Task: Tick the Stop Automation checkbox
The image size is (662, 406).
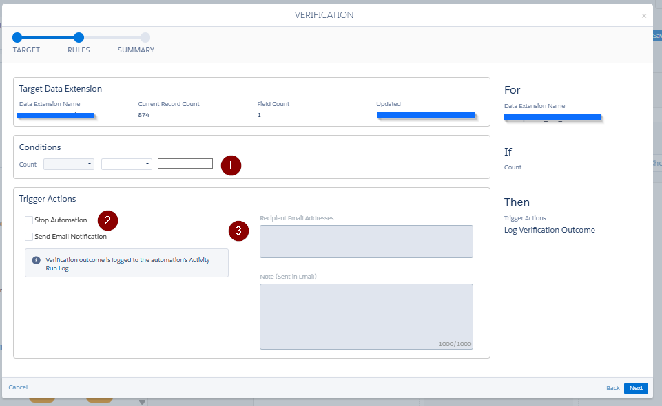Action: (29, 220)
